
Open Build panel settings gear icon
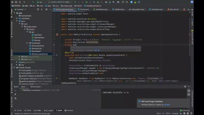coord(185,87)
